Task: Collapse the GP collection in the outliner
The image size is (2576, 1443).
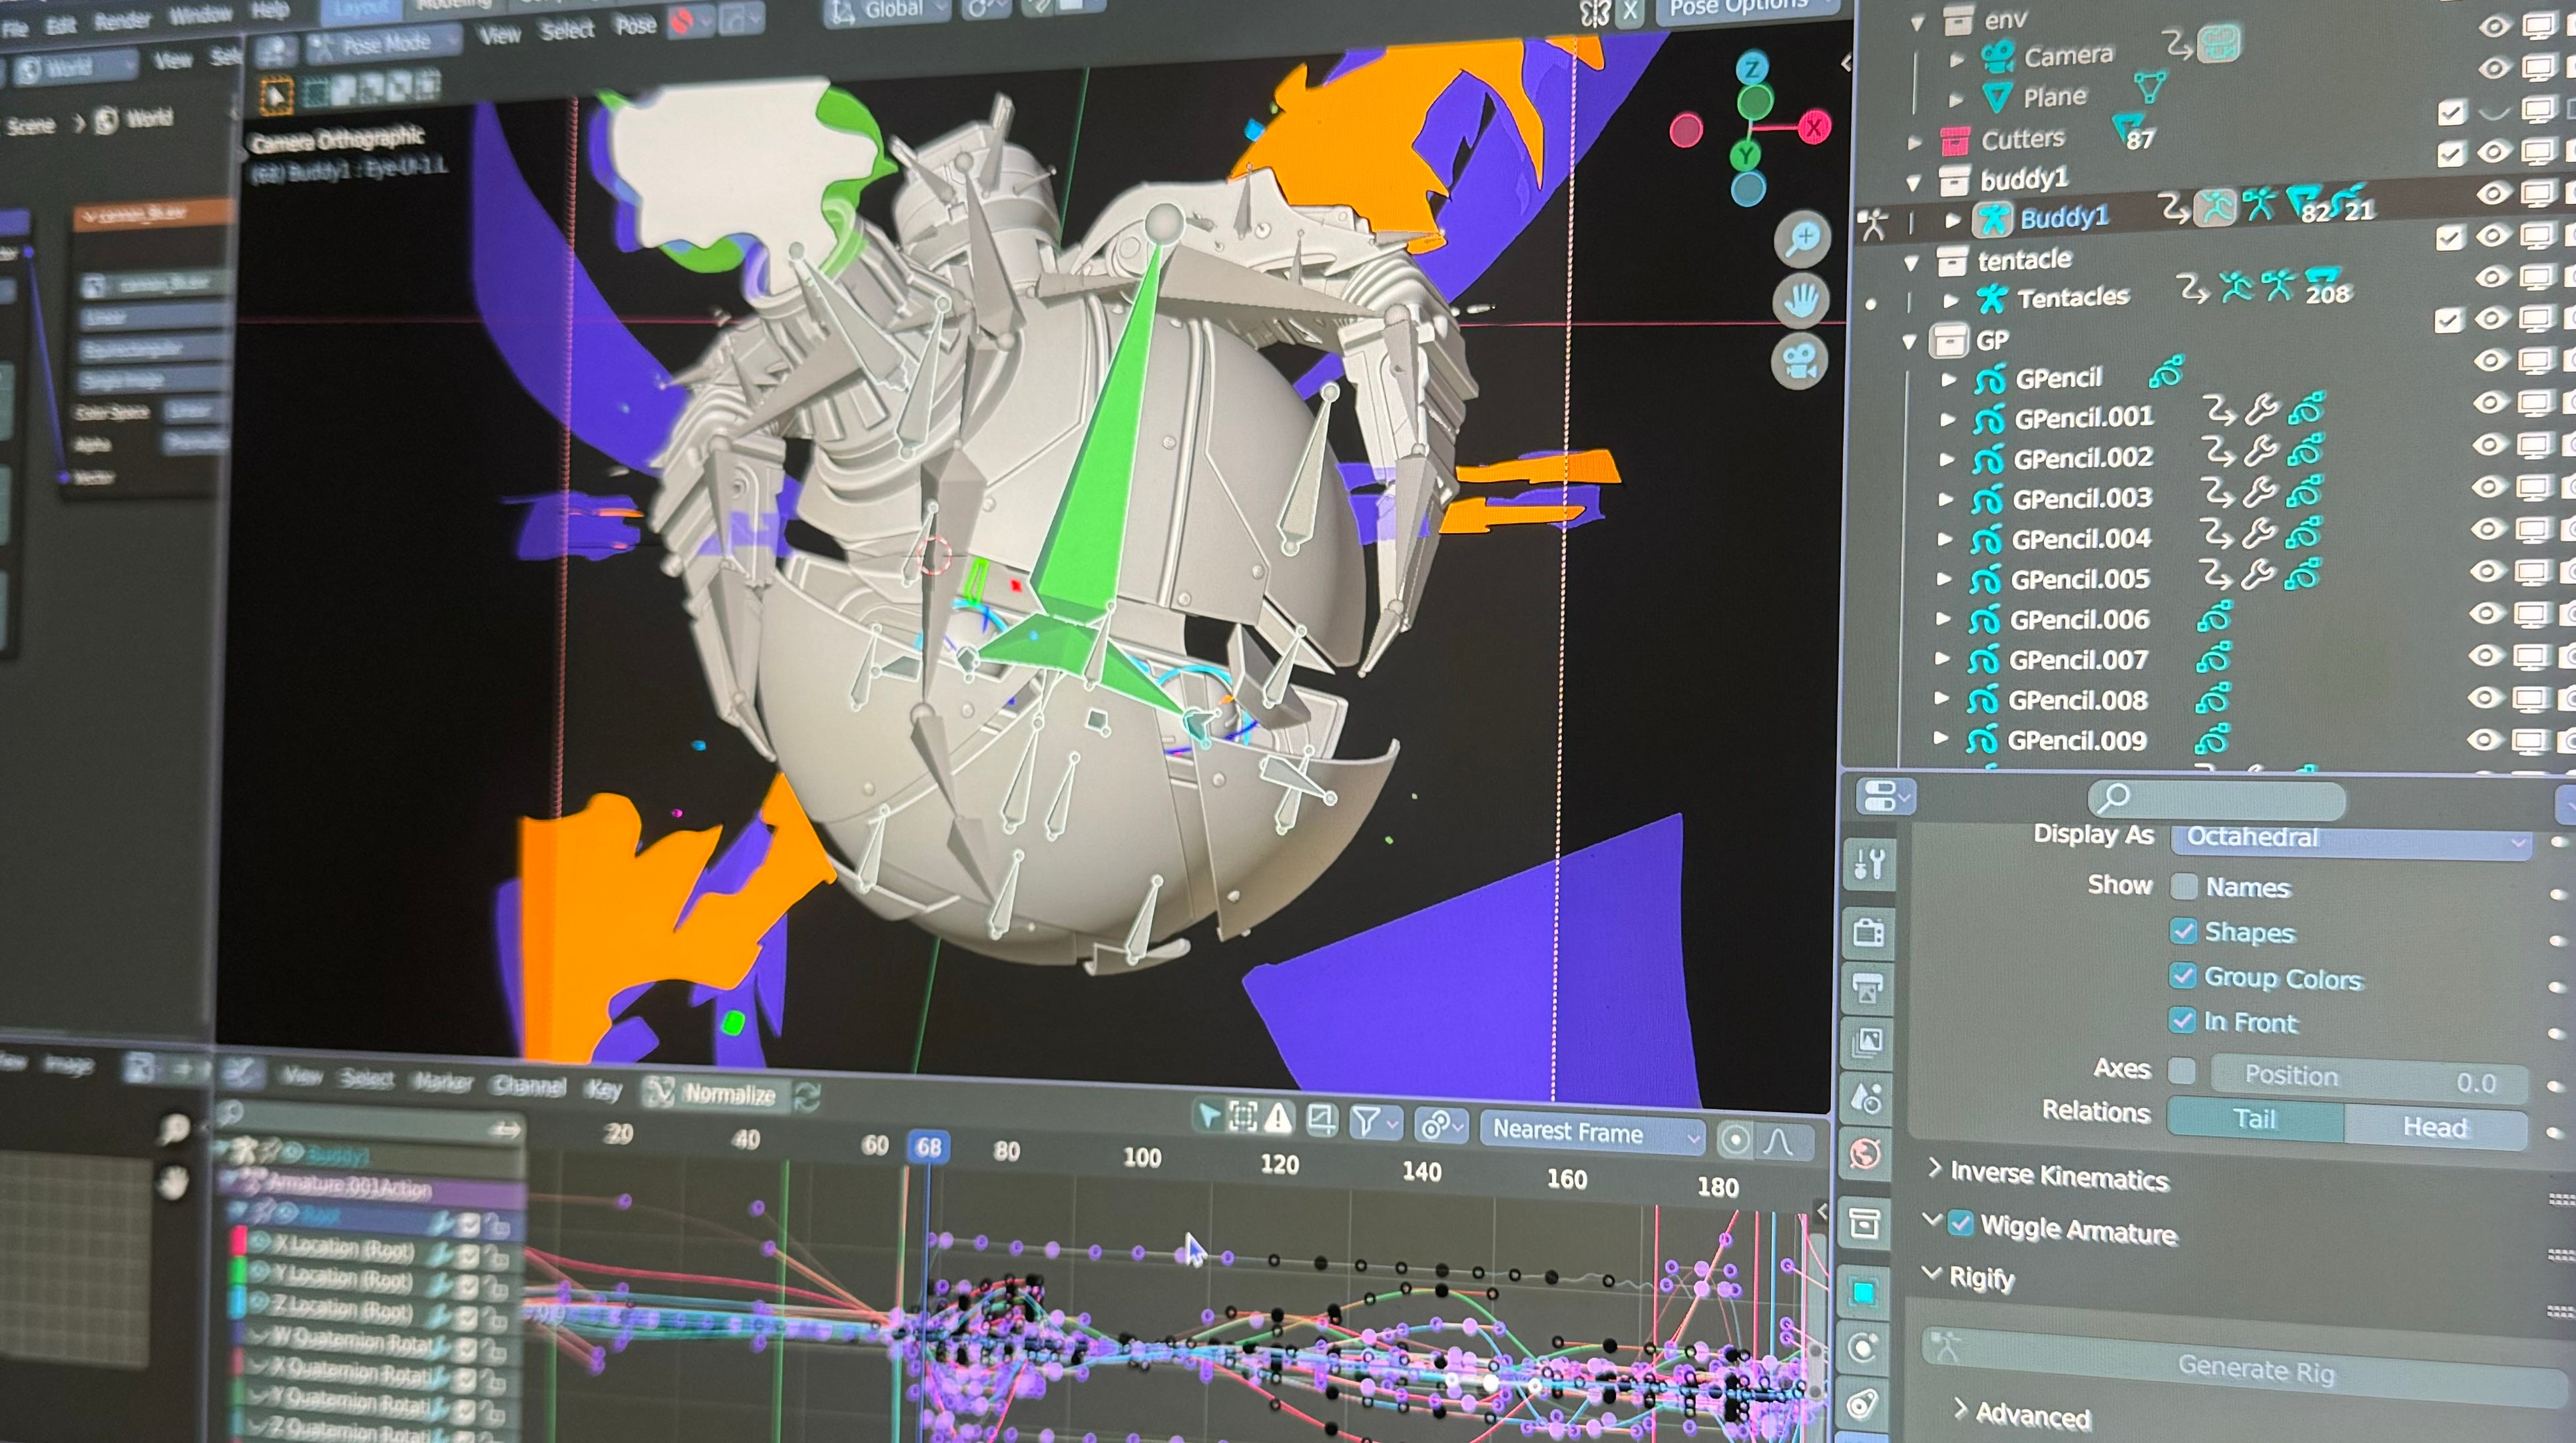Action: 1911,340
